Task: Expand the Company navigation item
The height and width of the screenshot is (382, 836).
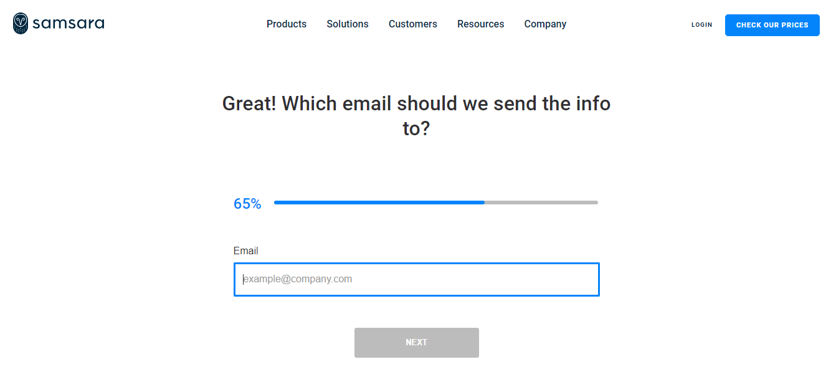Action: point(545,24)
